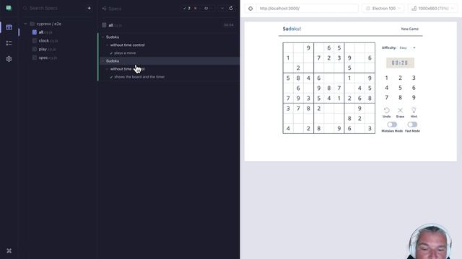Click the failed tests red X indicator

[x=196, y=8]
